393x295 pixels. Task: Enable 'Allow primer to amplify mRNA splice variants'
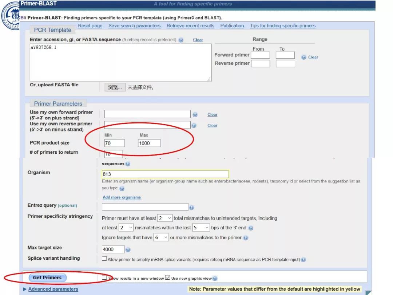[x=104, y=259]
